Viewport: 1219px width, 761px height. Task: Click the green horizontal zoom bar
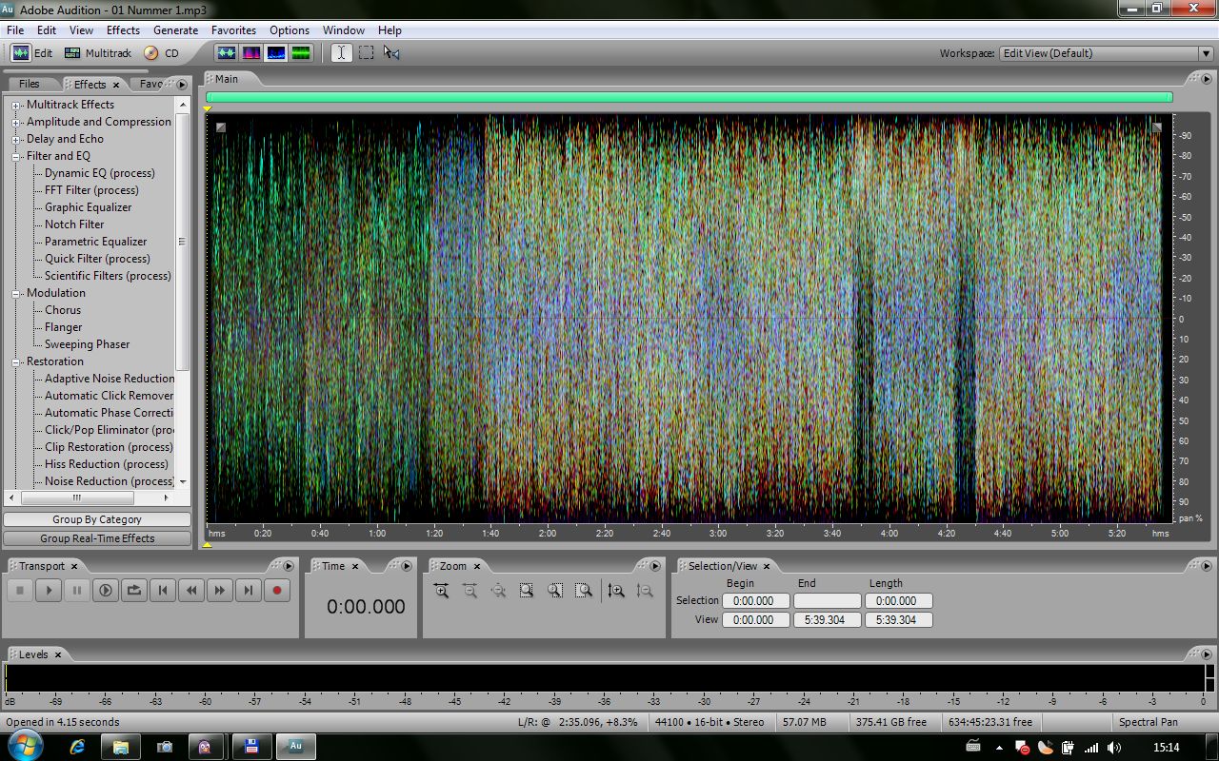689,97
